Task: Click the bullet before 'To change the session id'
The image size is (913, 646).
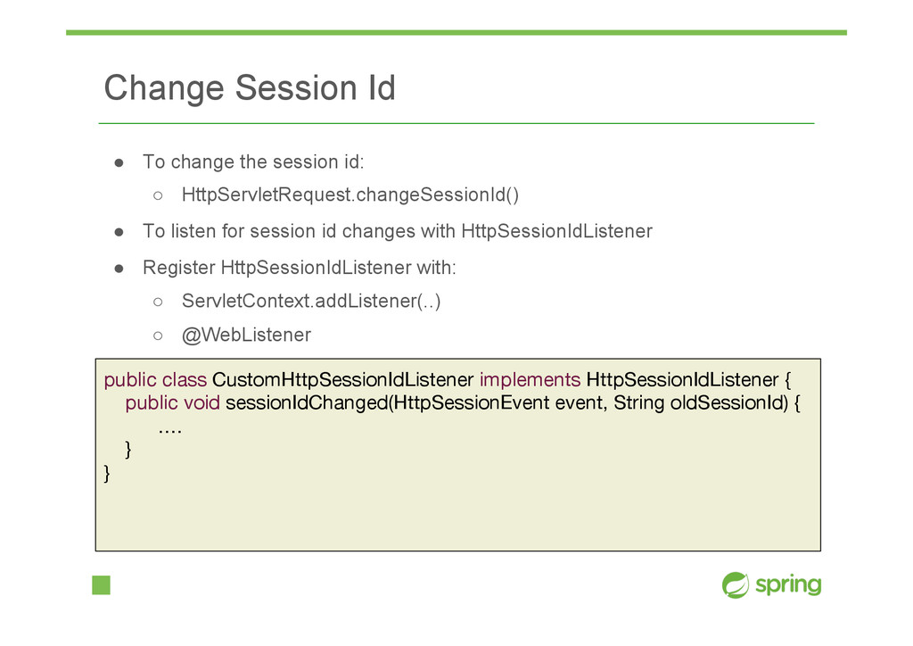Action: 119,162
